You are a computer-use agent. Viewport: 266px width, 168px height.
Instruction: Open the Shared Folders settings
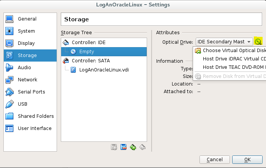(30, 116)
